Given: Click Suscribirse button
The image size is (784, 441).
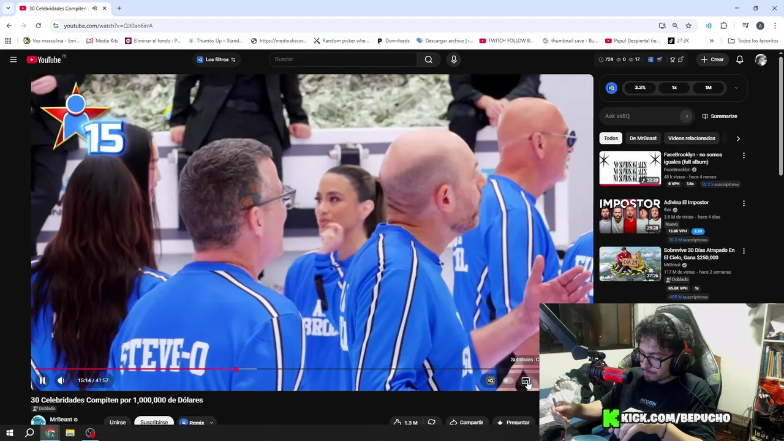Looking at the screenshot, I should (x=154, y=422).
